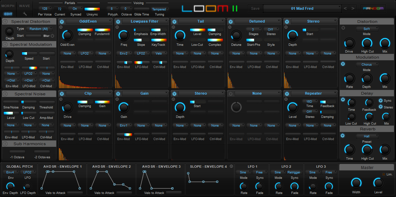Screen dimensions: 396x197
Task: Click the Envelope 4 info icon
Action: (231, 166)
